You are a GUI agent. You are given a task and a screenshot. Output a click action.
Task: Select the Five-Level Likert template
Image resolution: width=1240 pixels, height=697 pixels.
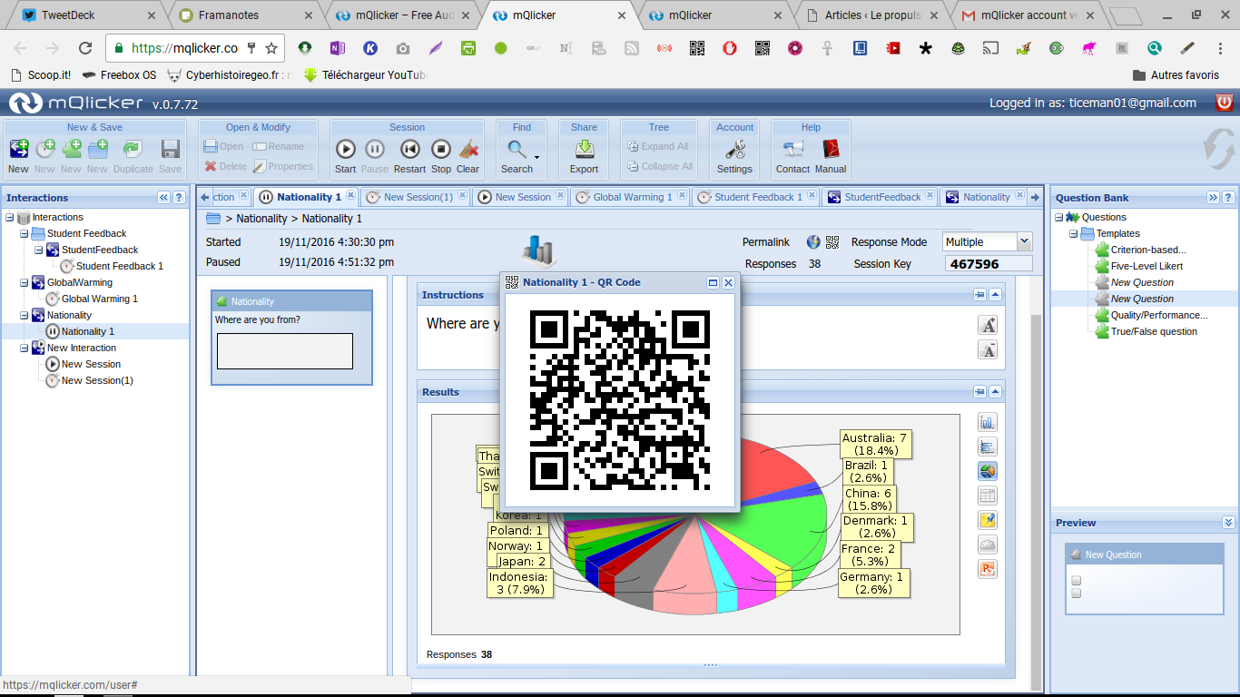(x=1147, y=266)
